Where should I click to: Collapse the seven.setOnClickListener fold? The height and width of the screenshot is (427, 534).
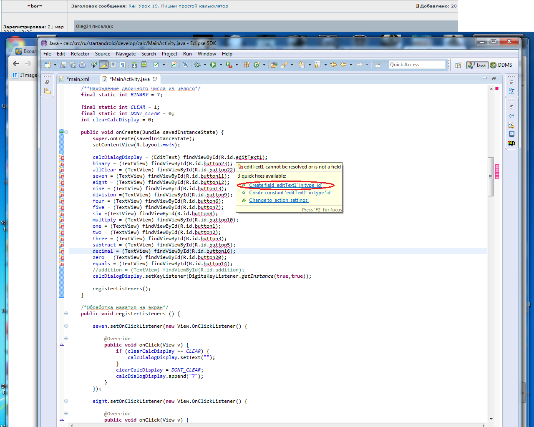pos(66,326)
